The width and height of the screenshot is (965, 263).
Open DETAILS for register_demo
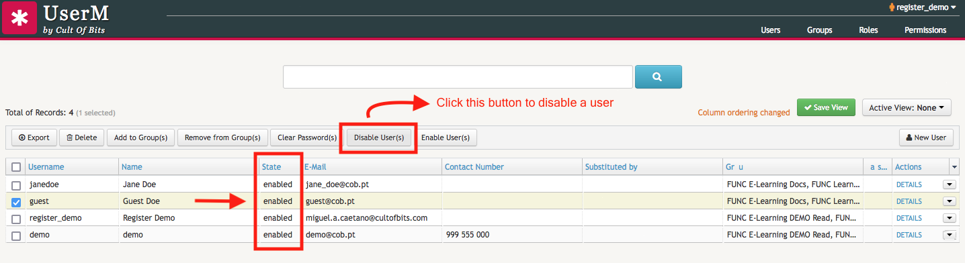[909, 219]
